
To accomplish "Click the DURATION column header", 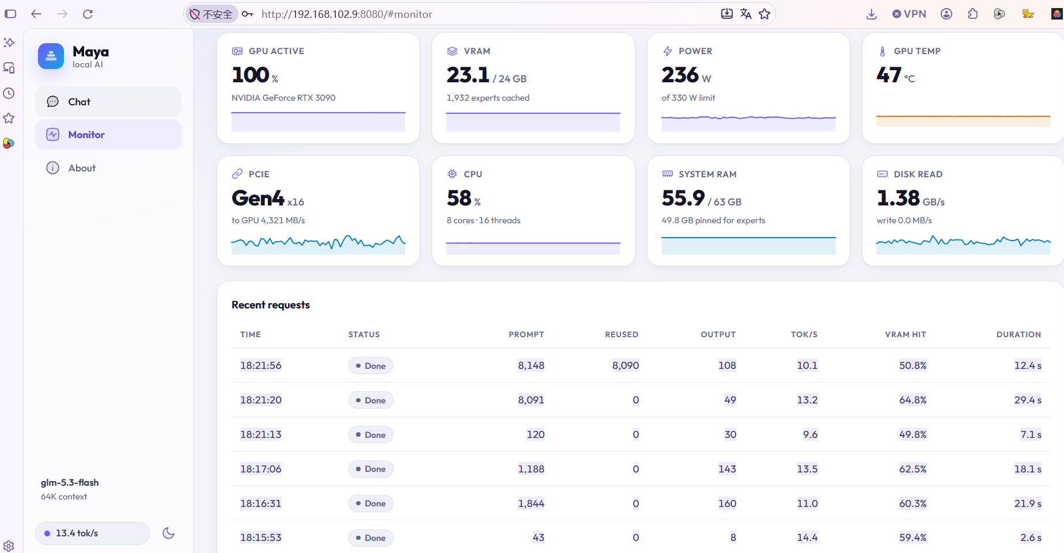I will coord(1018,334).
